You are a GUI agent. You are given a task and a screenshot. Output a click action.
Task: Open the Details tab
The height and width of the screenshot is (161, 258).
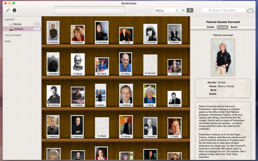point(210,27)
